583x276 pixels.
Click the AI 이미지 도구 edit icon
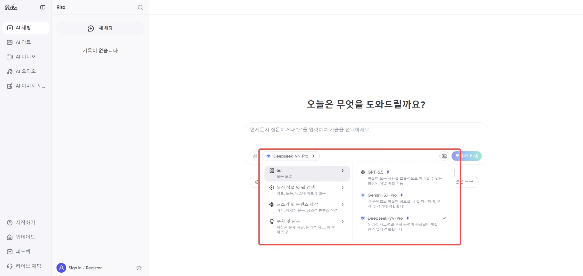click(x=10, y=86)
